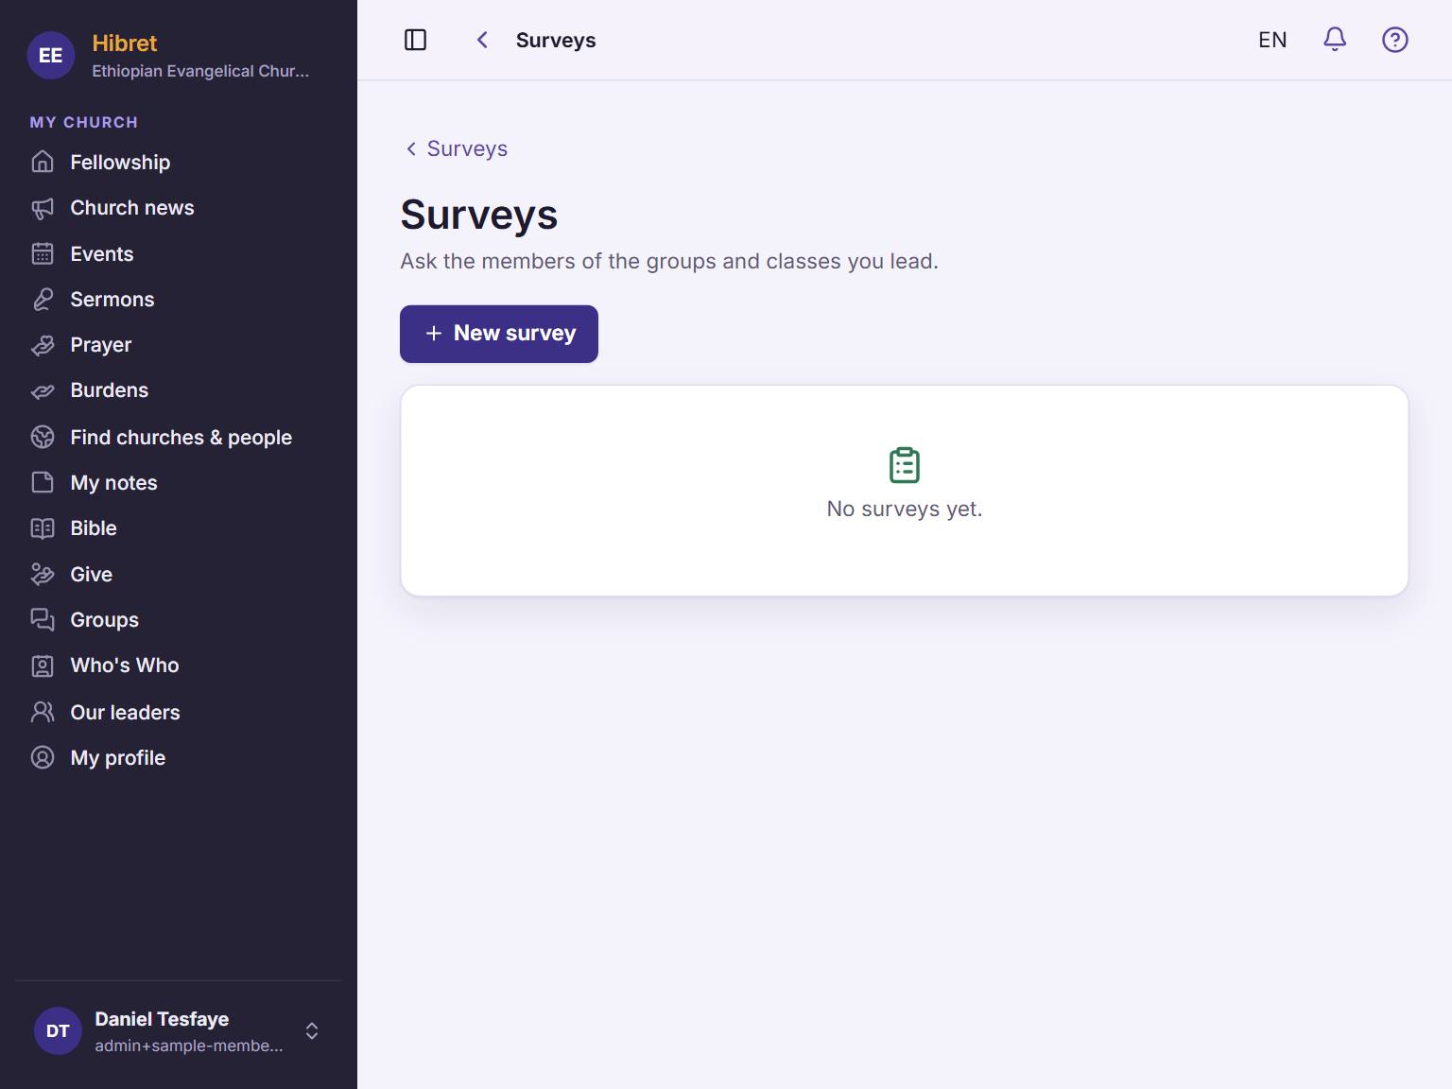Click the back arrow in header
Screen dimensions: 1452x1089
pyautogui.click(x=482, y=40)
